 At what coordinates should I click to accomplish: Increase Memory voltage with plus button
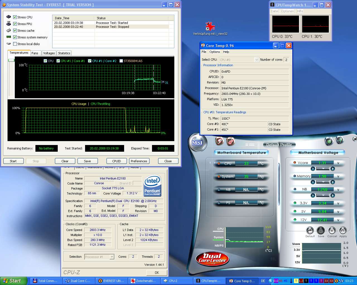(332, 182)
